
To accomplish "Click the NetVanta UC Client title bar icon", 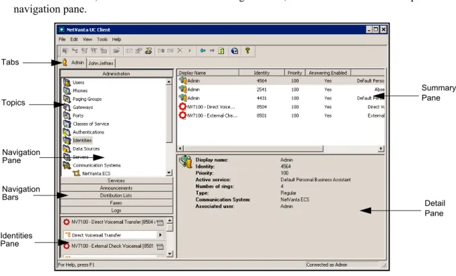I will [x=61, y=30].
